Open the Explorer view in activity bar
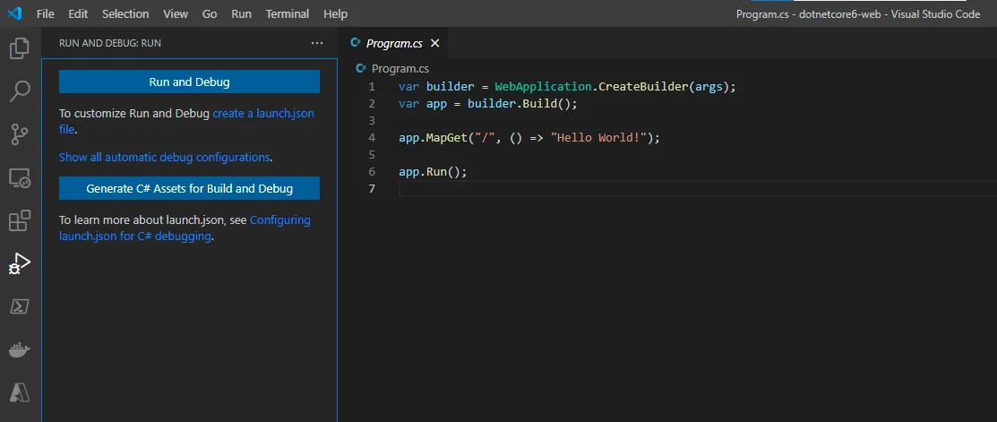 (20, 48)
